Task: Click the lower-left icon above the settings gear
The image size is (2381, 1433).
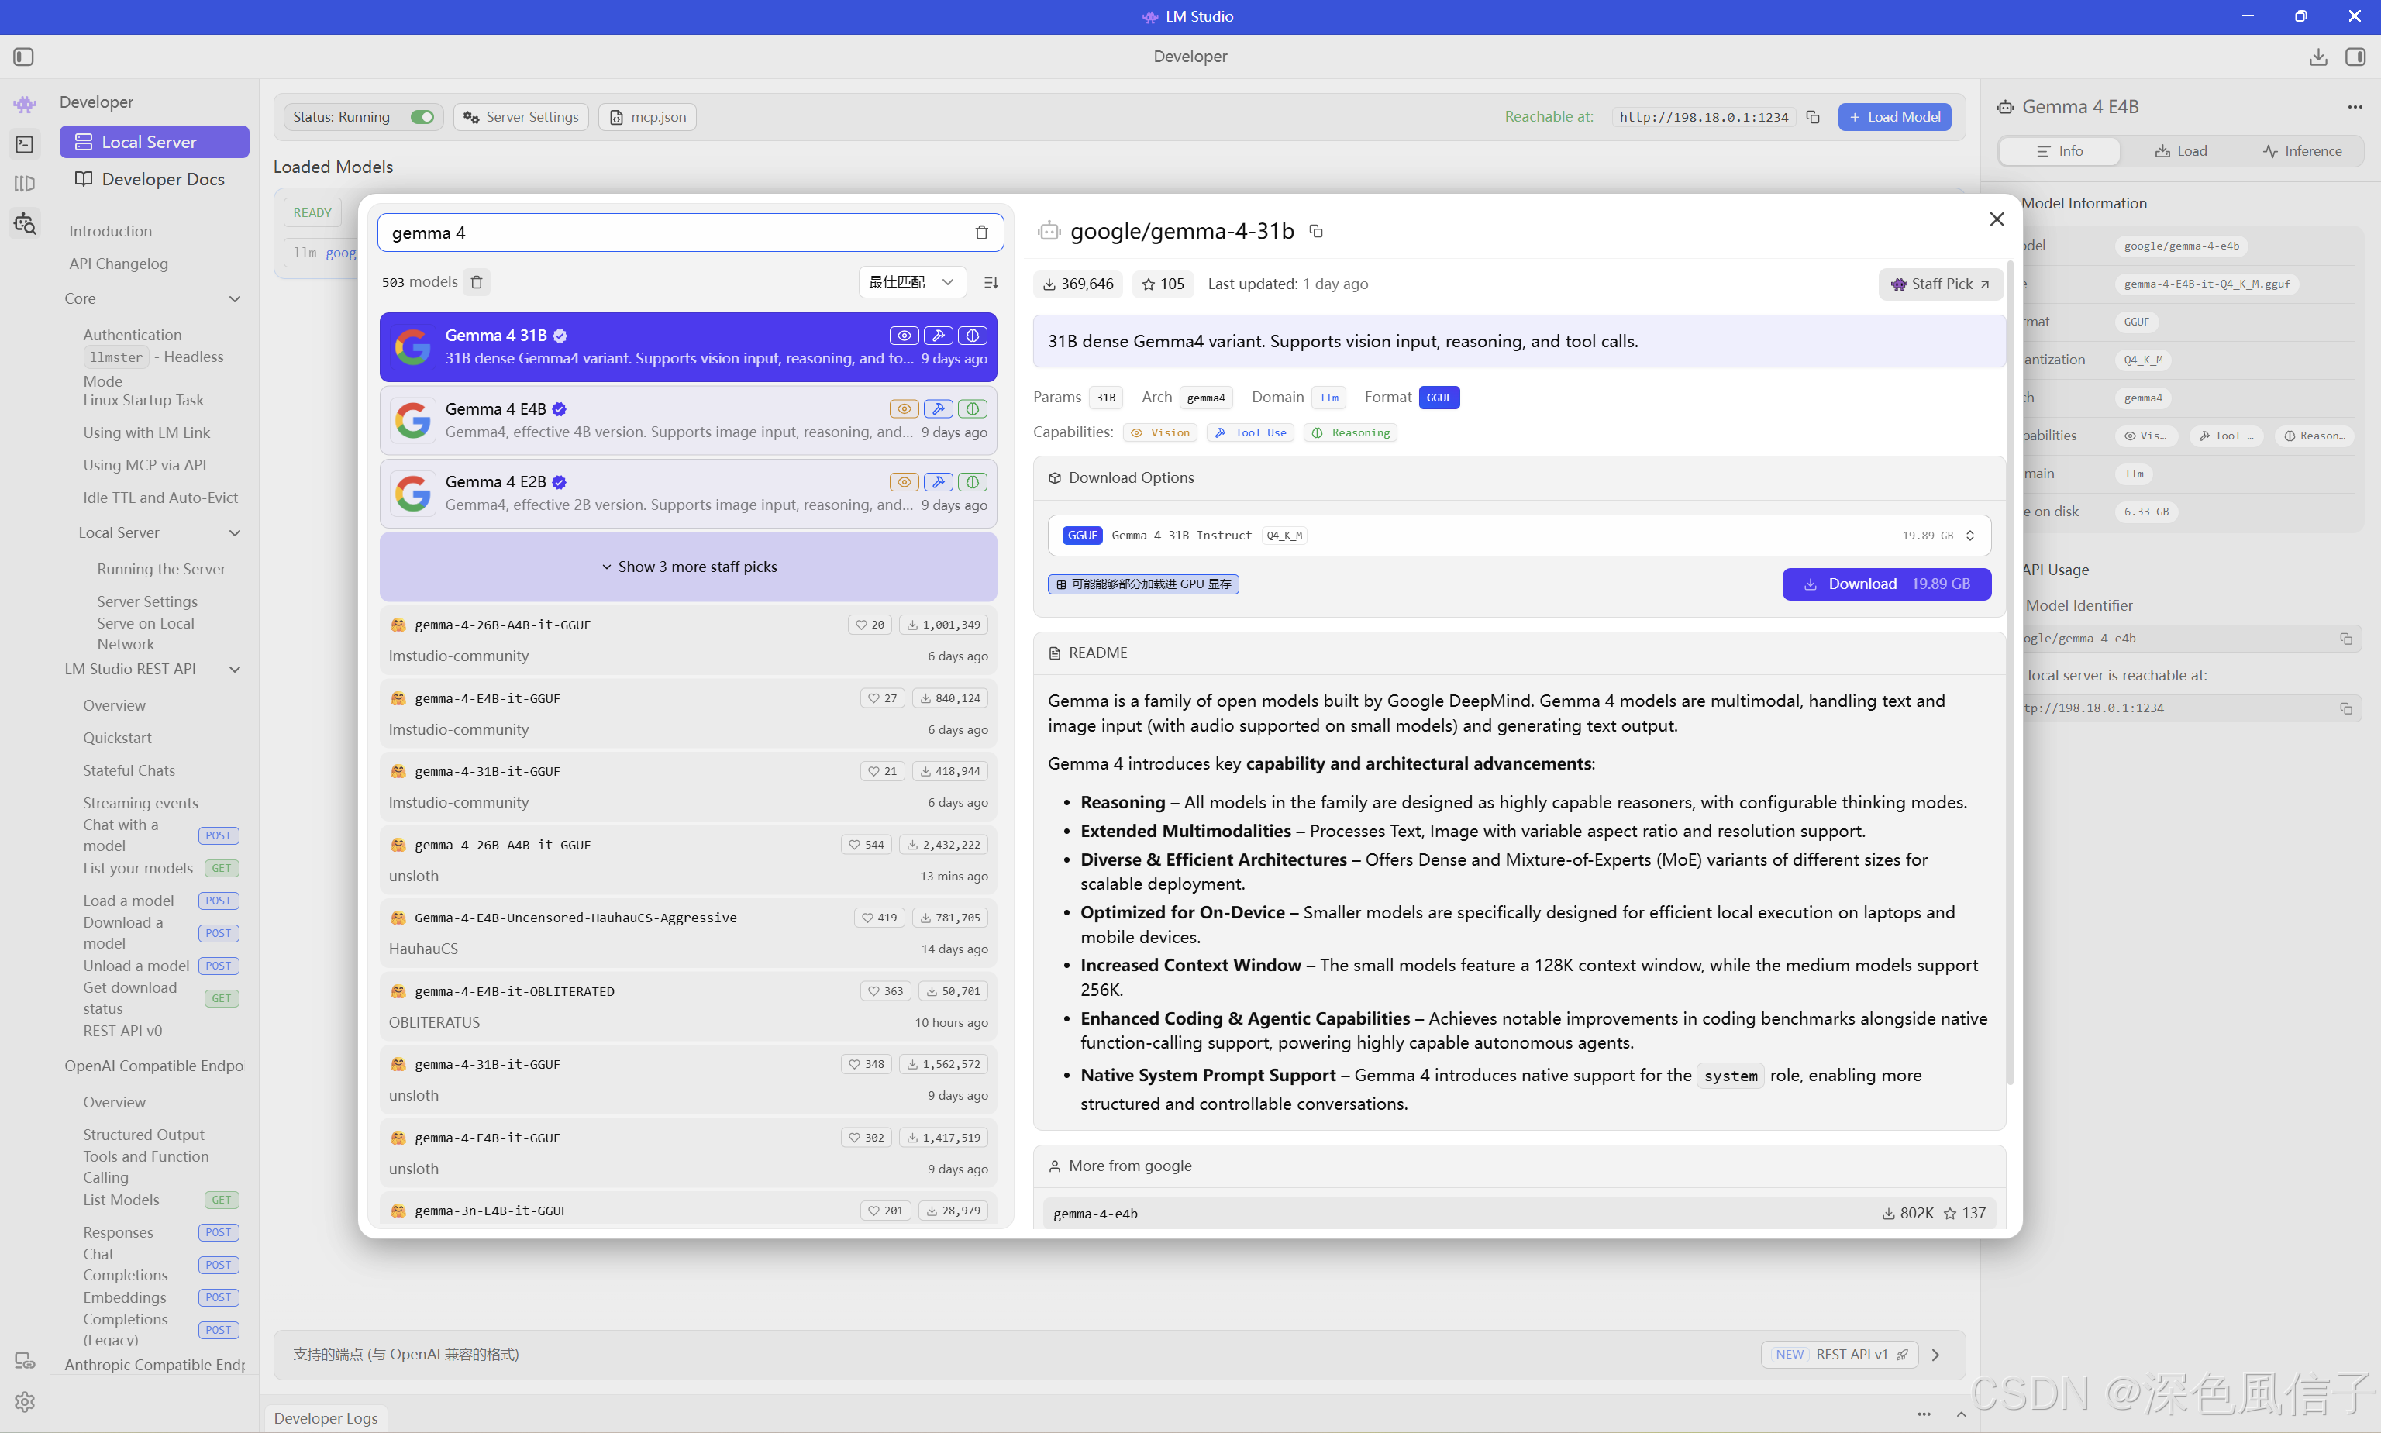Action: coord(25,1361)
